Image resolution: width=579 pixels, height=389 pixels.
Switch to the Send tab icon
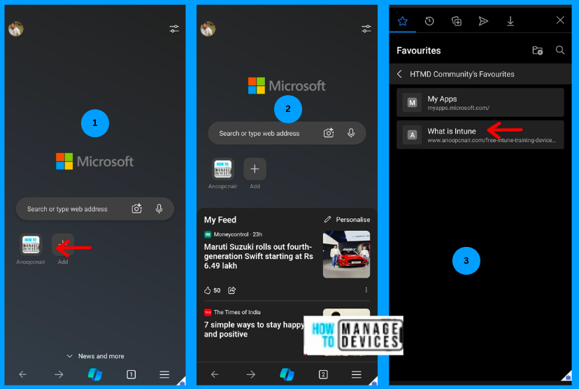[483, 21]
